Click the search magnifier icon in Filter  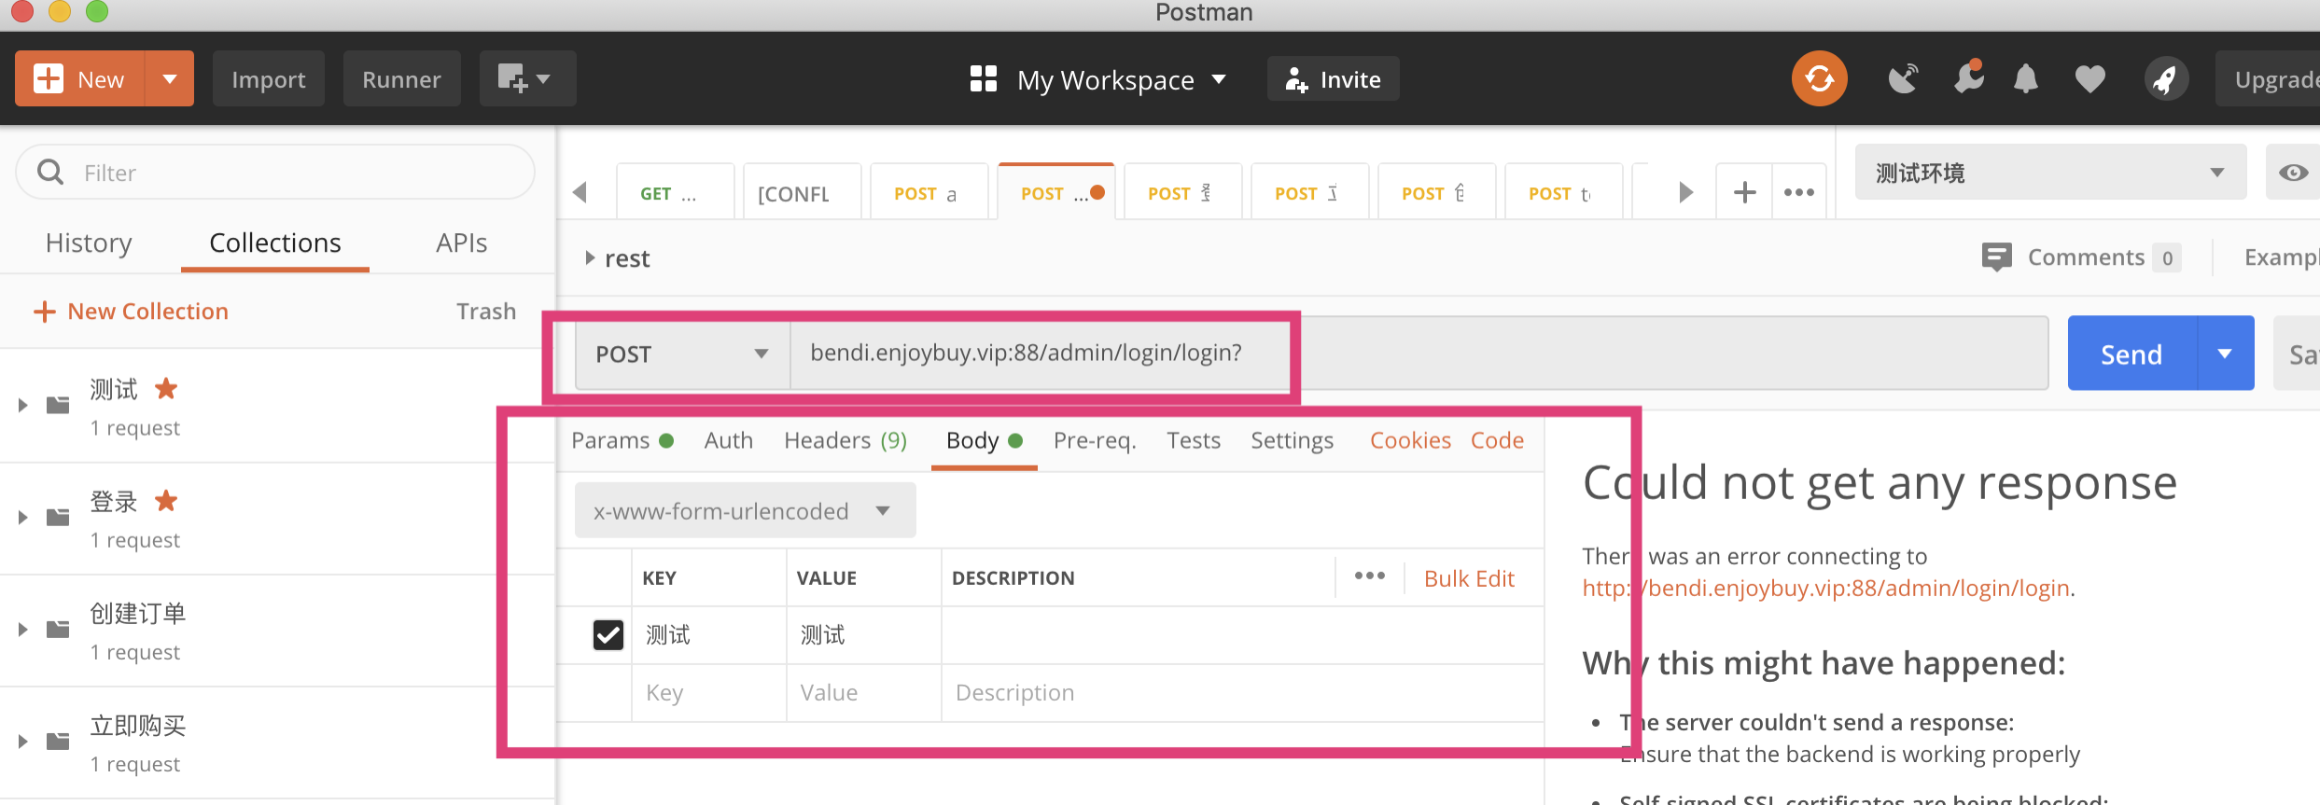pyautogui.click(x=50, y=173)
